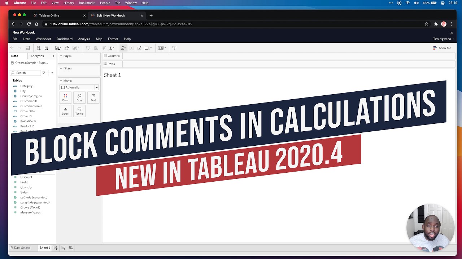Open the Analysis menu
462x259 pixels.
tap(84, 39)
